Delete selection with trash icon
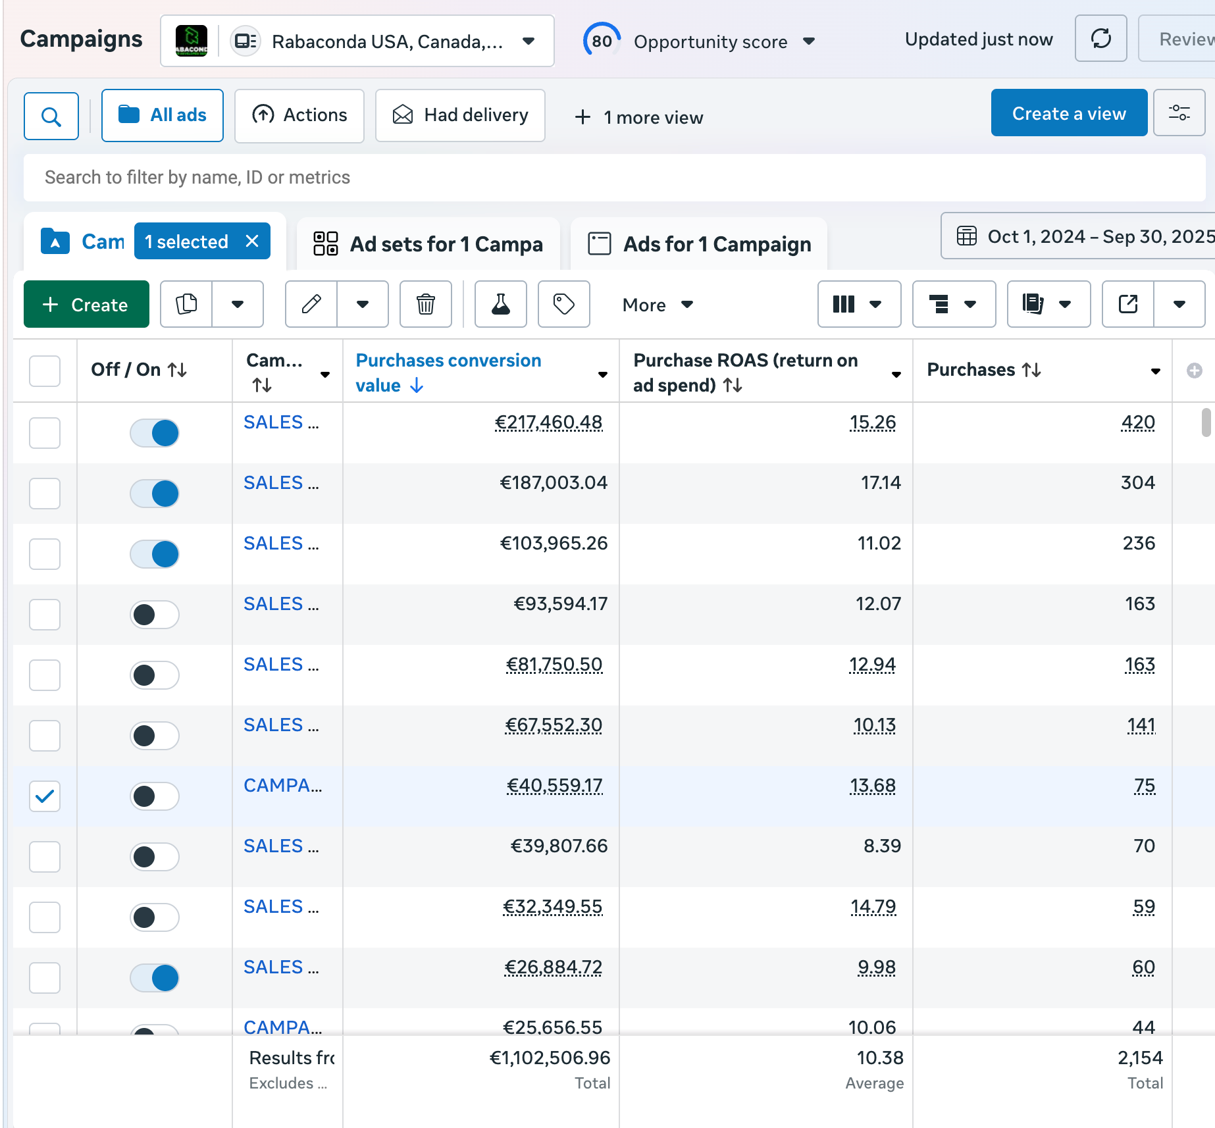The width and height of the screenshot is (1215, 1128). pos(426,304)
